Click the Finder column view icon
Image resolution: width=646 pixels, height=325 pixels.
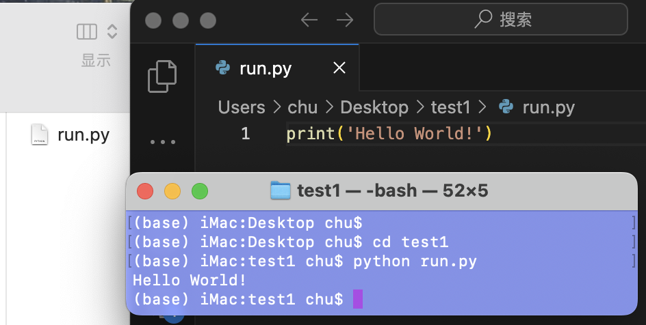point(87,31)
